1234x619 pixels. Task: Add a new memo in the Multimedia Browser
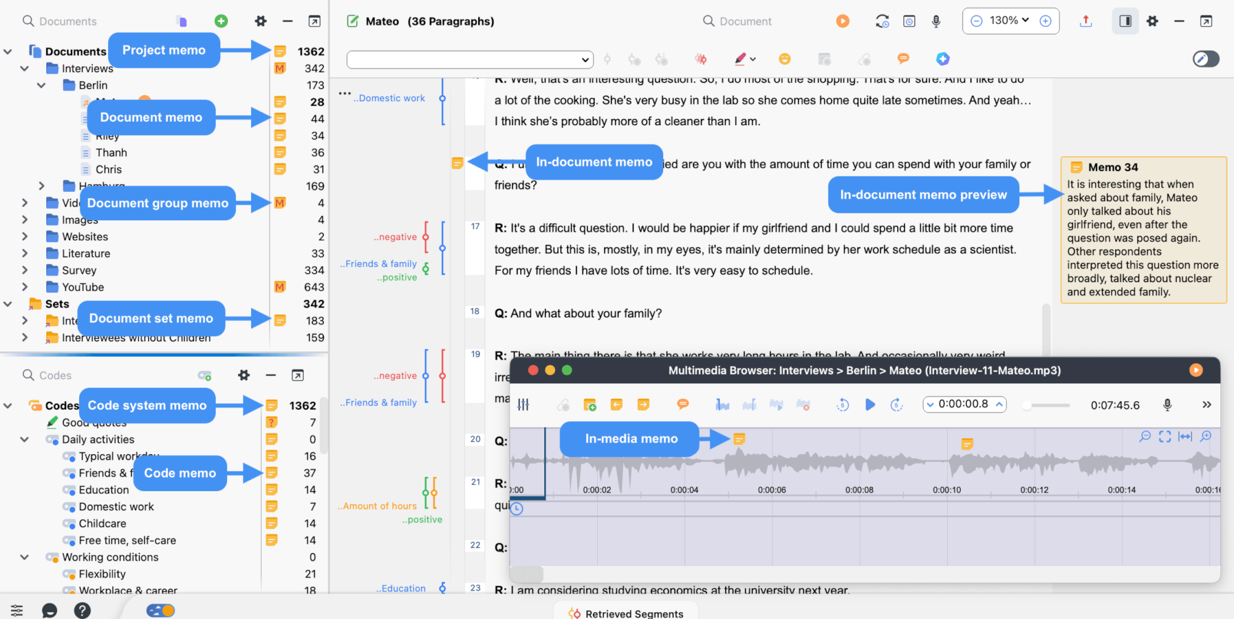(590, 405)
